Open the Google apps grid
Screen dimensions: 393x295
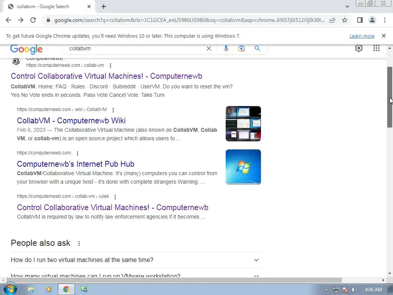click(x=376, y=48)
